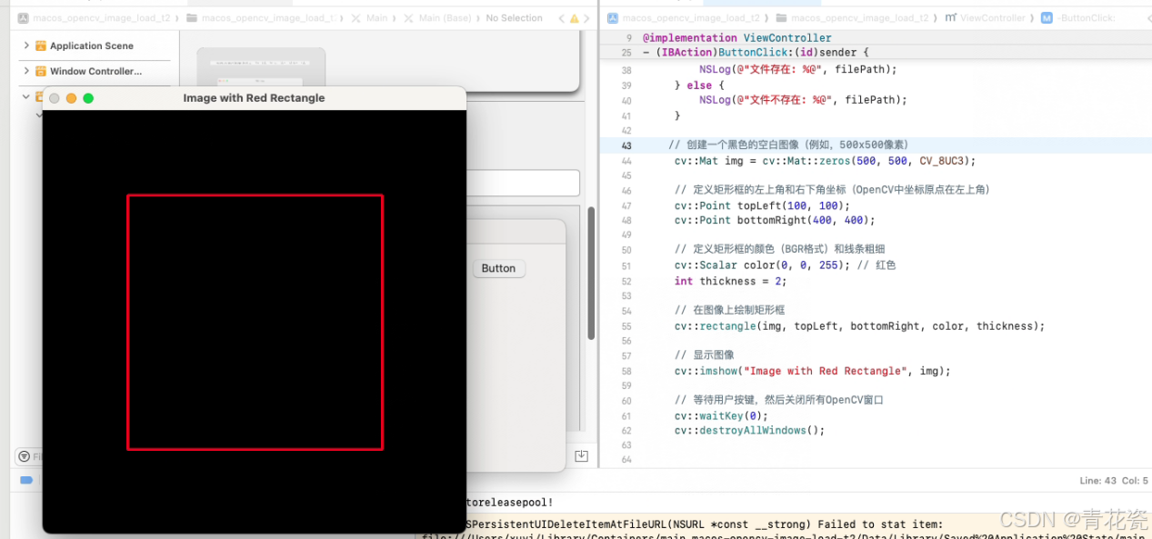This screenshot has width=1152, height=539.
Task: Select Application Scene in the document outline
Action: point(92,45)
